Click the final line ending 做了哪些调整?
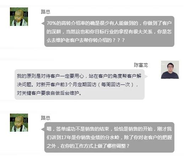Screen dimensions: 190x159 coord(88,146)
